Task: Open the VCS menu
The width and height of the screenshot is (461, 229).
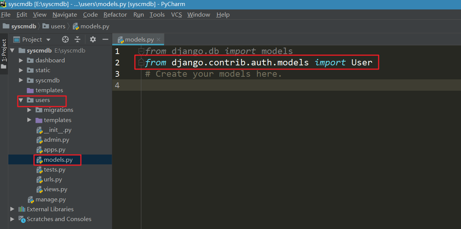Action: point(176,15)
